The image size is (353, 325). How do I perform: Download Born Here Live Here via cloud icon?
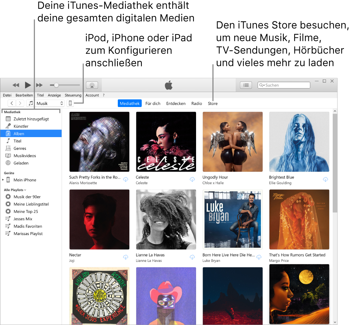coord(259,257)
